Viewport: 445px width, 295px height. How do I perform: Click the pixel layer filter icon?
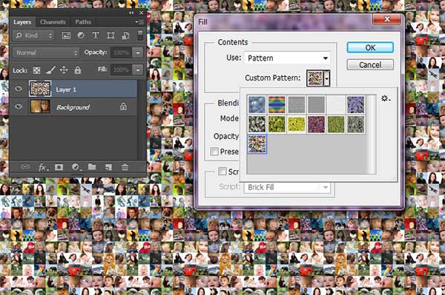[x=66, y=35]
